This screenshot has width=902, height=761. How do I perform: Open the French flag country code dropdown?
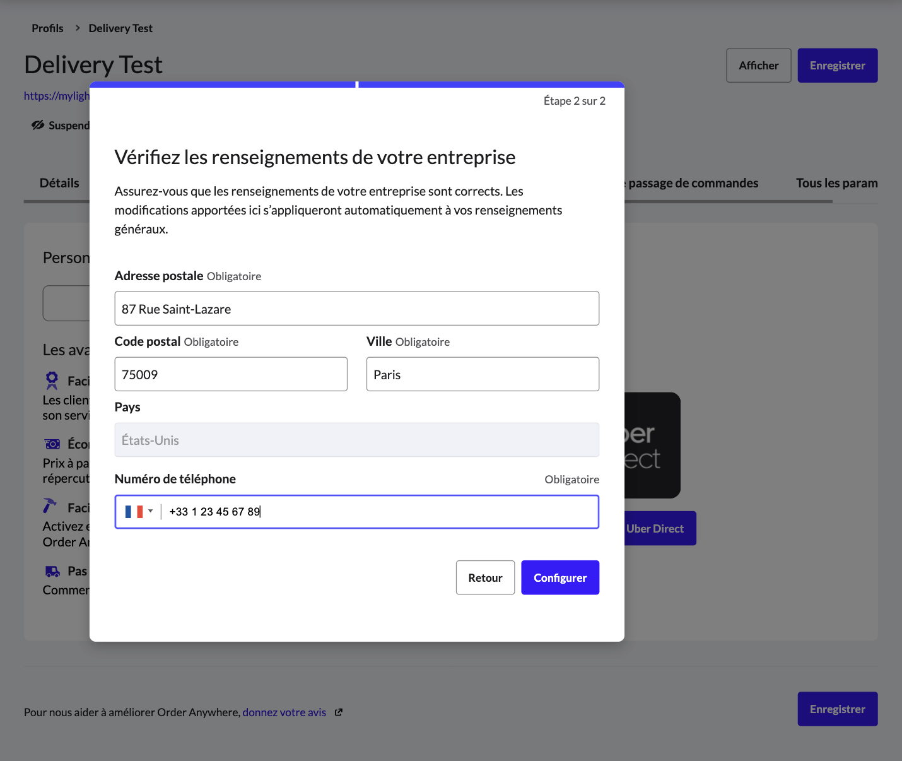139,512
